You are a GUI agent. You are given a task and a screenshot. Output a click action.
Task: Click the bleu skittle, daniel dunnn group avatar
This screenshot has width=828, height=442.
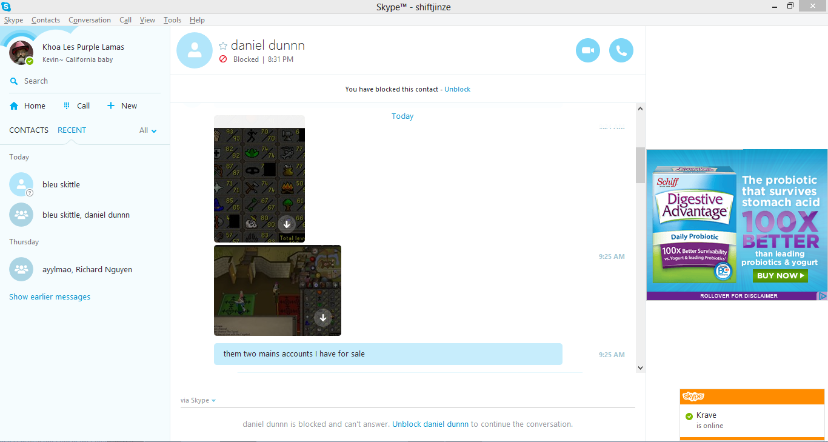(x=21, y=215)
